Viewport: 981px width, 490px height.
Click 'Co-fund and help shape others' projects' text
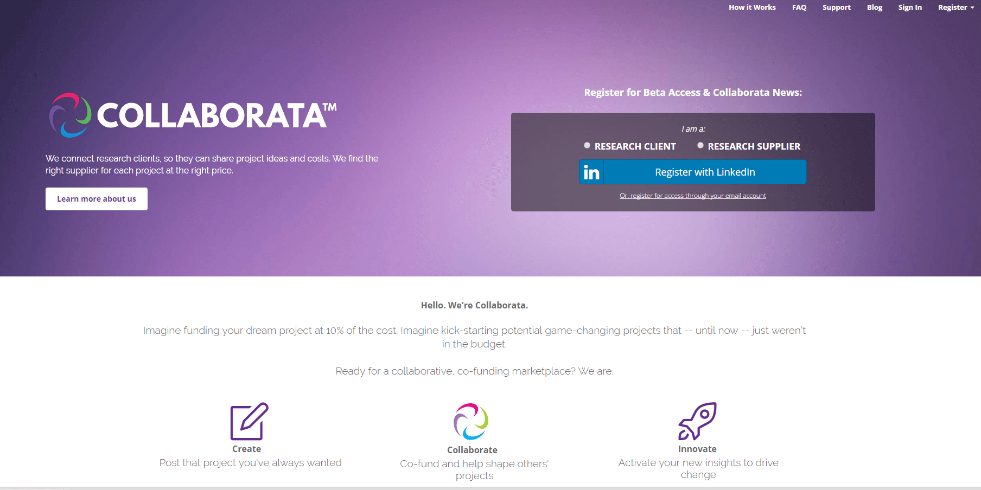point(474,470)
